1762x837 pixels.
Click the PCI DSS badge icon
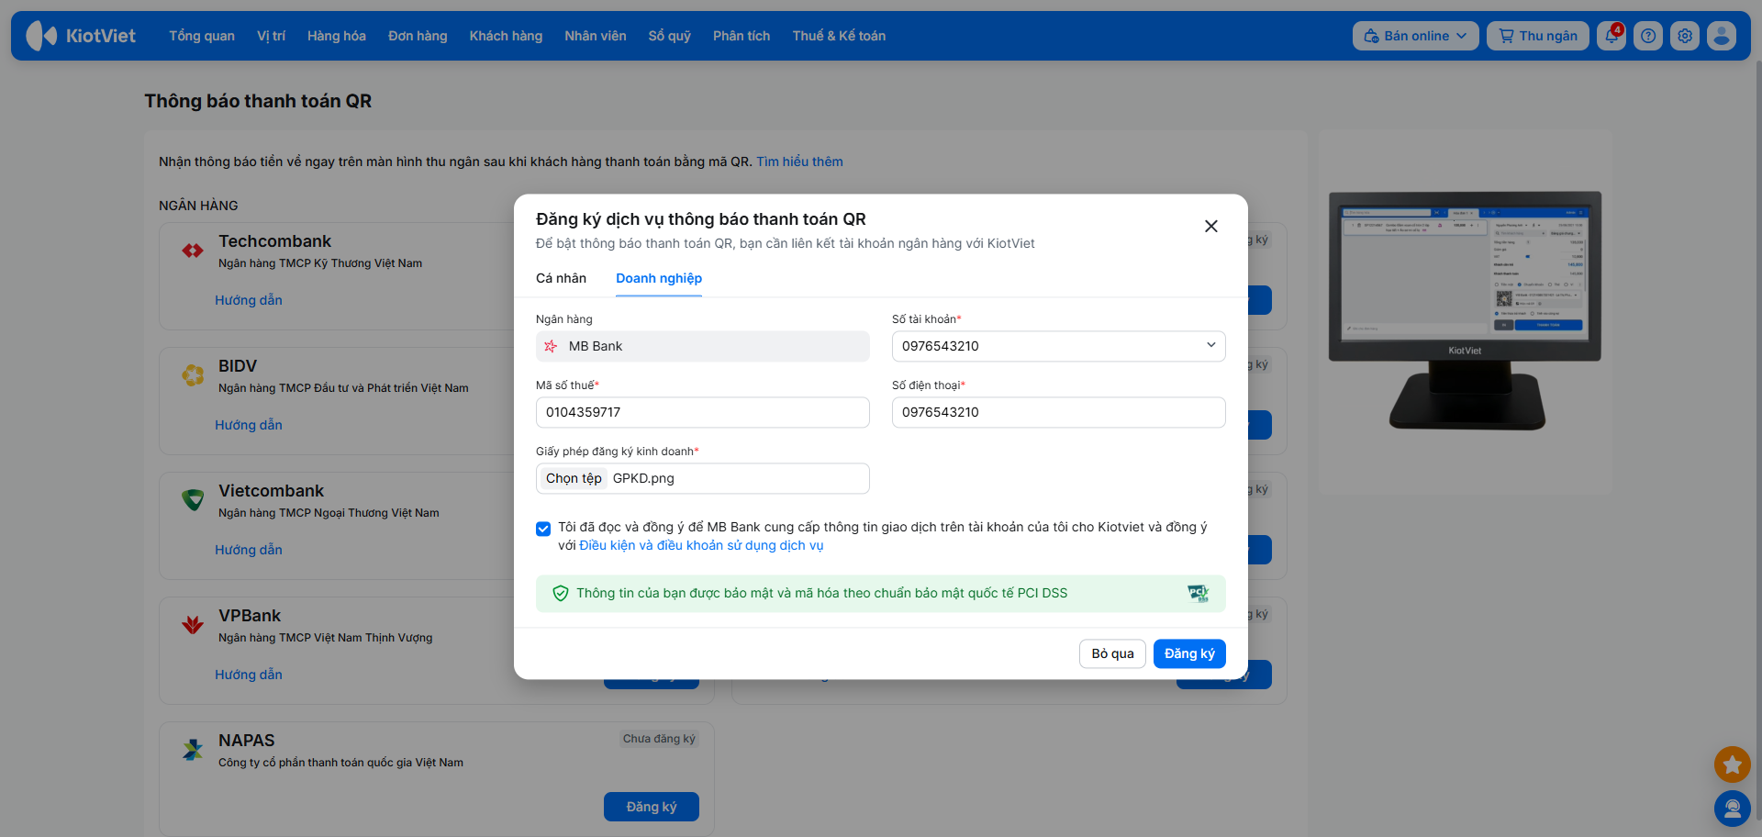tap(1198, 593)
